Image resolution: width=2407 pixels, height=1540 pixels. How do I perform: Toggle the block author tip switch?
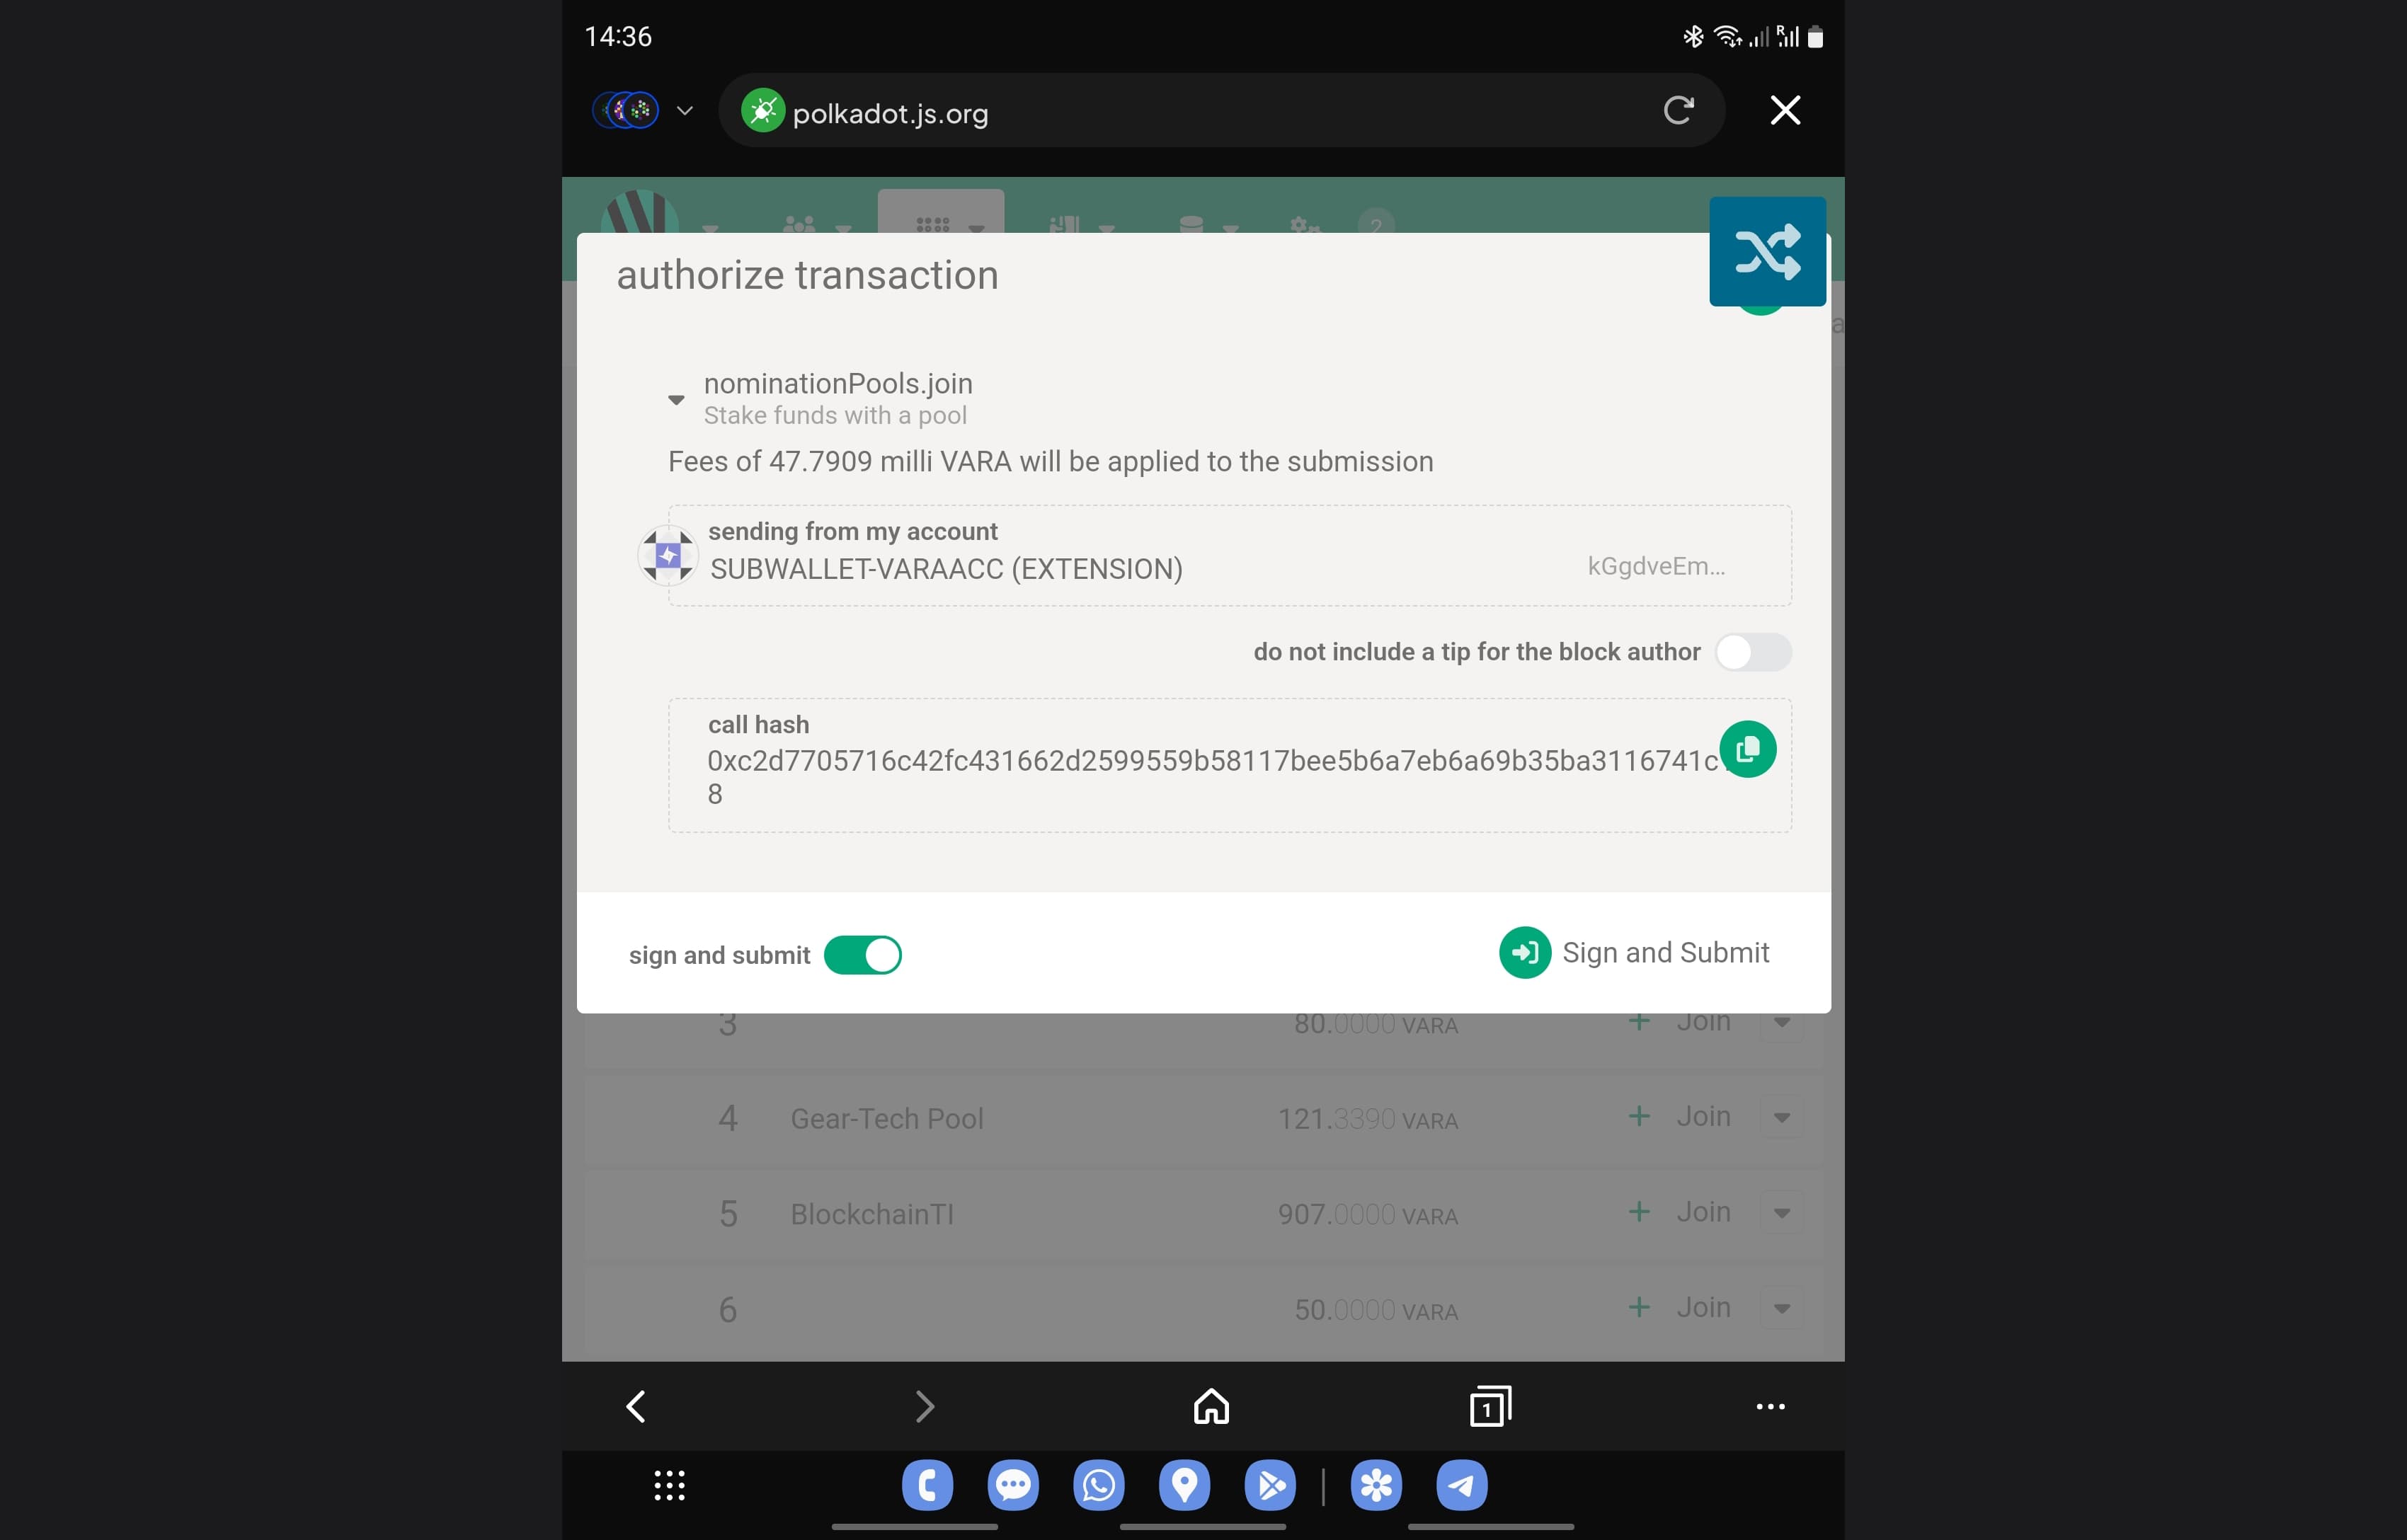(1752, 652)
